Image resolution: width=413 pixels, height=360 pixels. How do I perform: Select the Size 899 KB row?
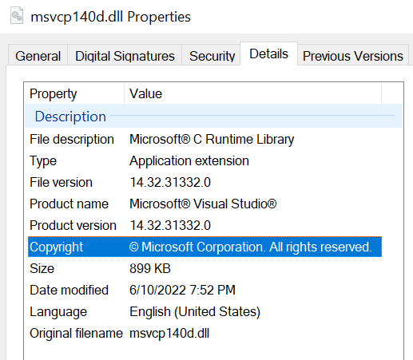205,268
